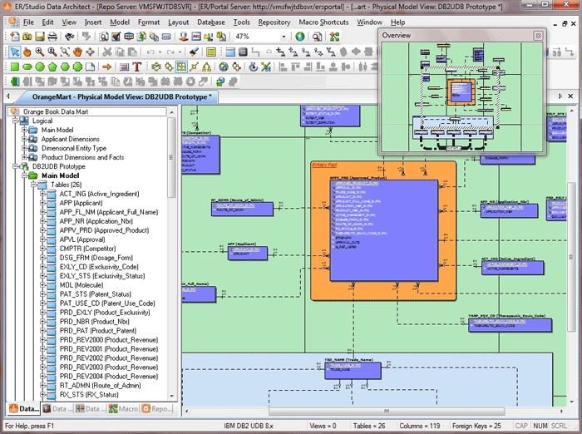Expand the Applicant Dimensions tree node

coord(24,139)
